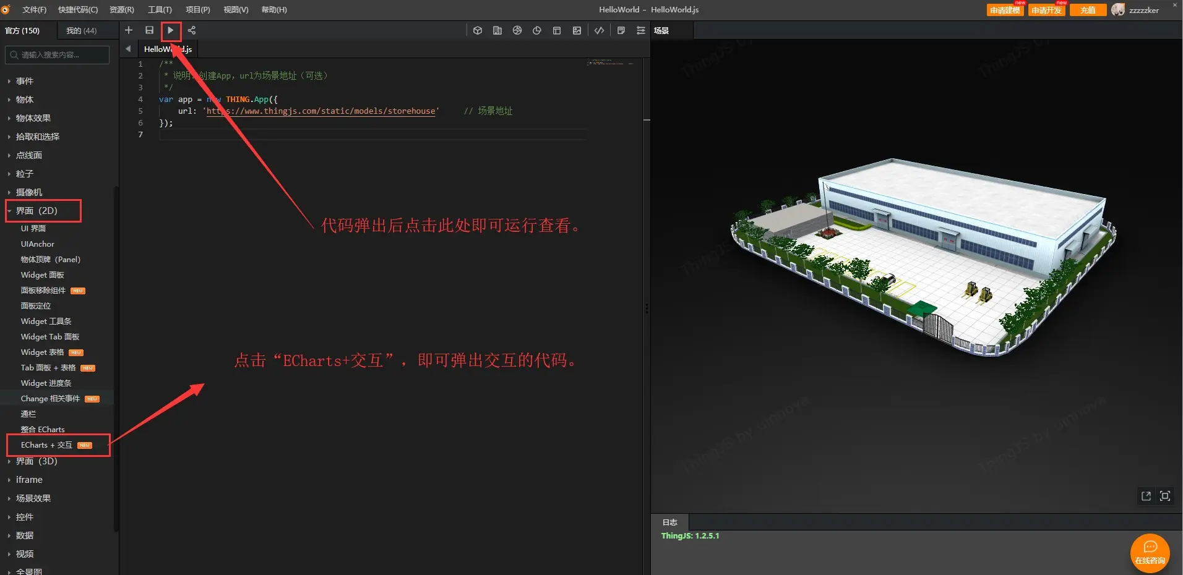Open the note/document icon in toolbar
The width and height of the screenshot is (1183, 575).
[621, 30]
